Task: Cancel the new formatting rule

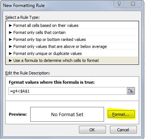Action: click(x=123, y=130)
